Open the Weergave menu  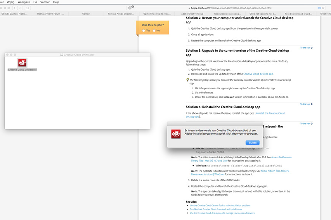tap(24, 2)
